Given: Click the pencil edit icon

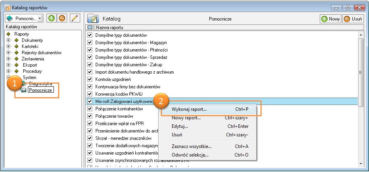Looking at the screenshot, I should coord(74,19).
